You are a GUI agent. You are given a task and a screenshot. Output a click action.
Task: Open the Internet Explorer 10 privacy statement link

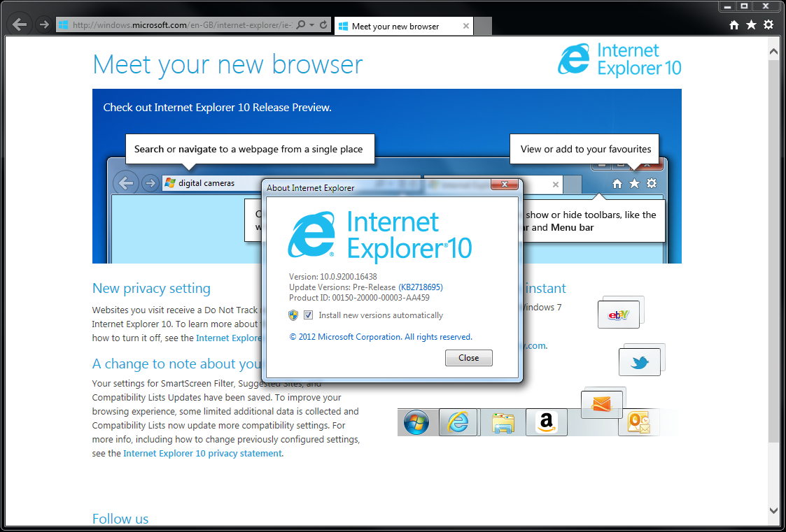[x=202, y=453]
